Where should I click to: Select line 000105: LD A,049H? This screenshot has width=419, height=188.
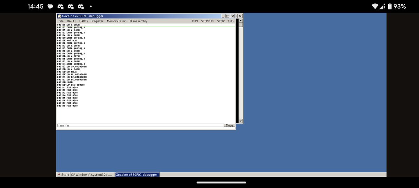[x=68, y=30]
